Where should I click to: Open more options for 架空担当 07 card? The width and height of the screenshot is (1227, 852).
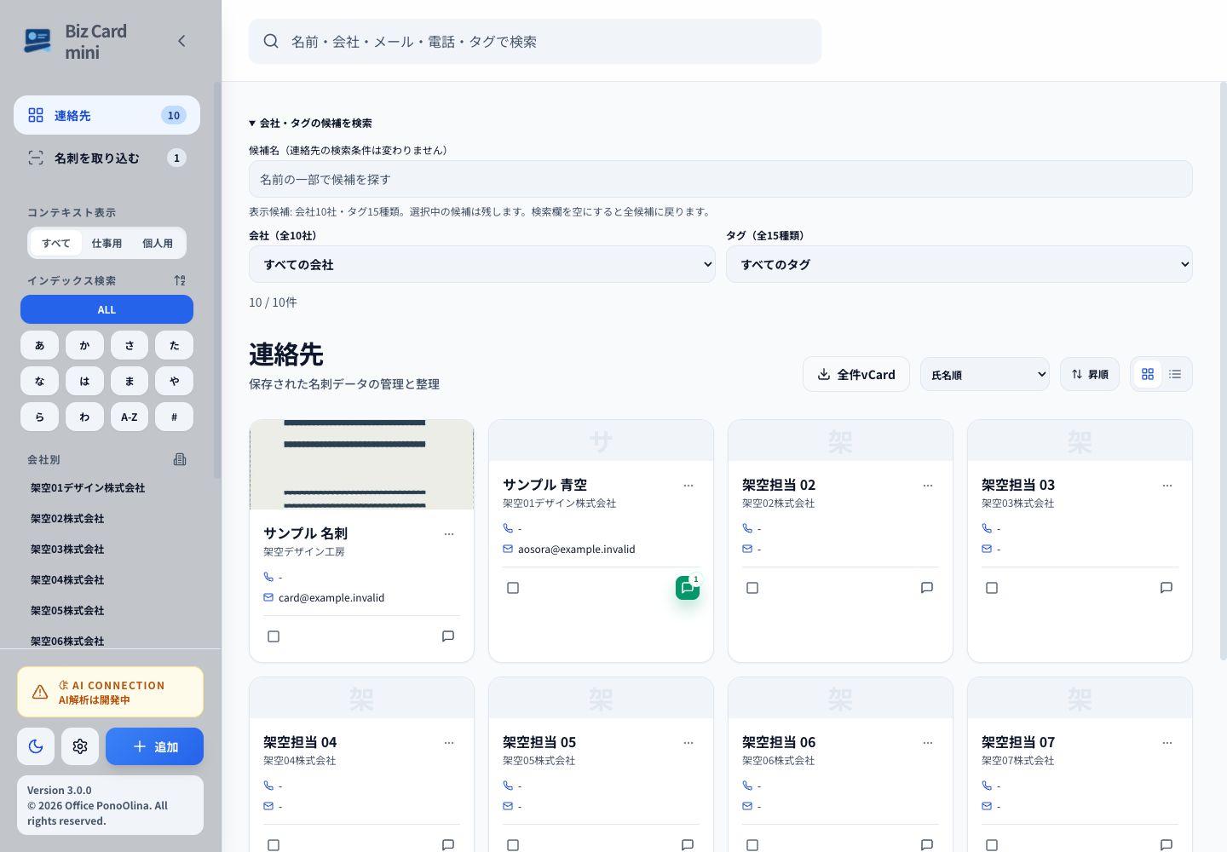(x=1167, y=743)
